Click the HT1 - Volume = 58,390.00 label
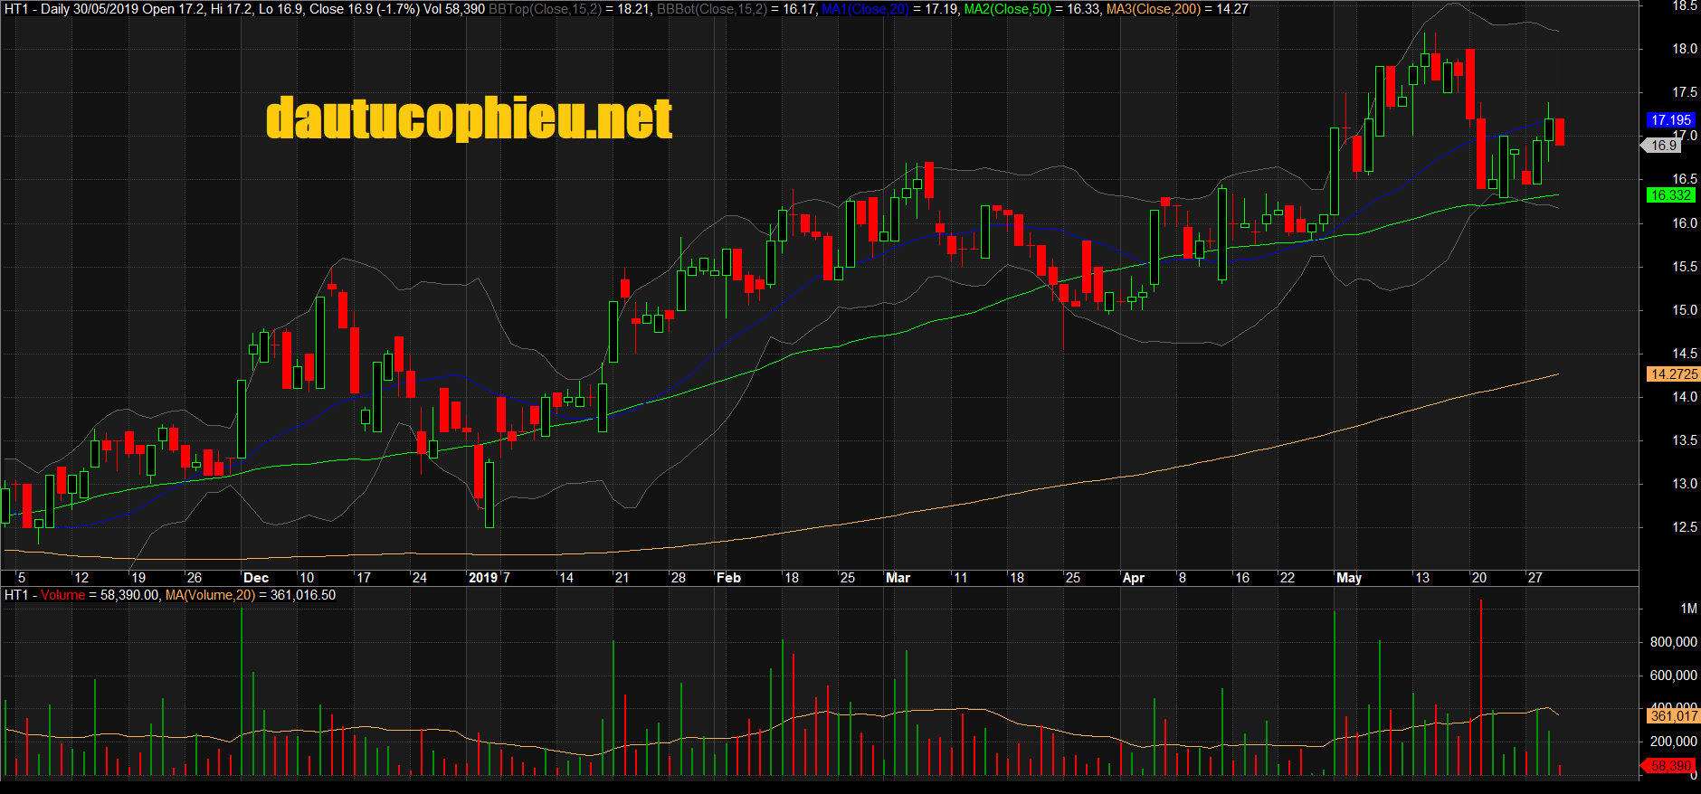 point(82,595)
